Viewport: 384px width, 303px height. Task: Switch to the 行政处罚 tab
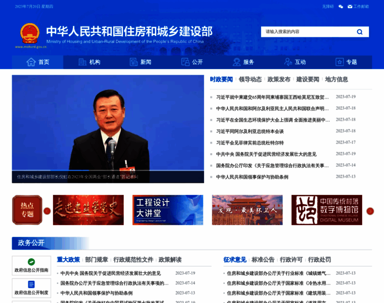320,260
